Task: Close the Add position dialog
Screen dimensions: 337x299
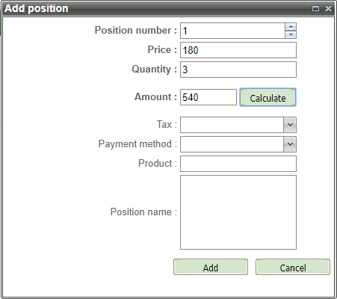Action: 328,9
